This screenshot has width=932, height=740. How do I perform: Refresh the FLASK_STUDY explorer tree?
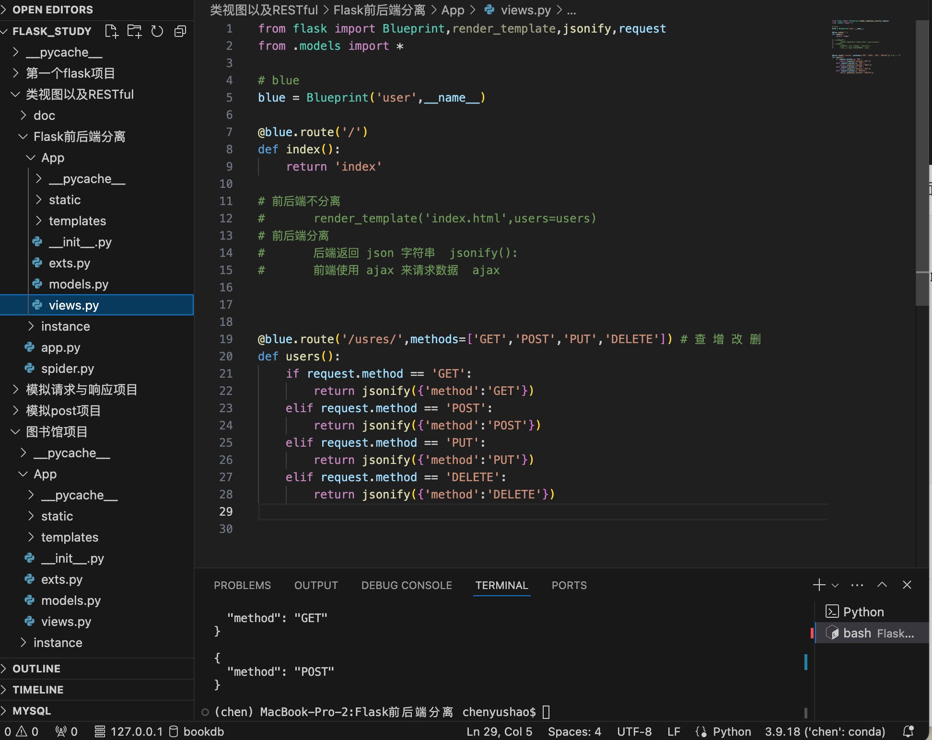pos(157,31)
